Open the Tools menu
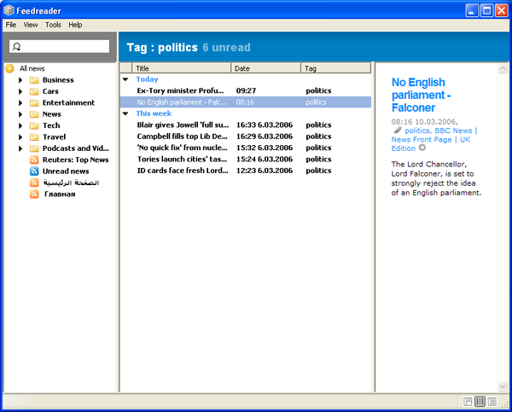Image resolution: width=512 pixels, height=412 pixels. pos(53,25)
